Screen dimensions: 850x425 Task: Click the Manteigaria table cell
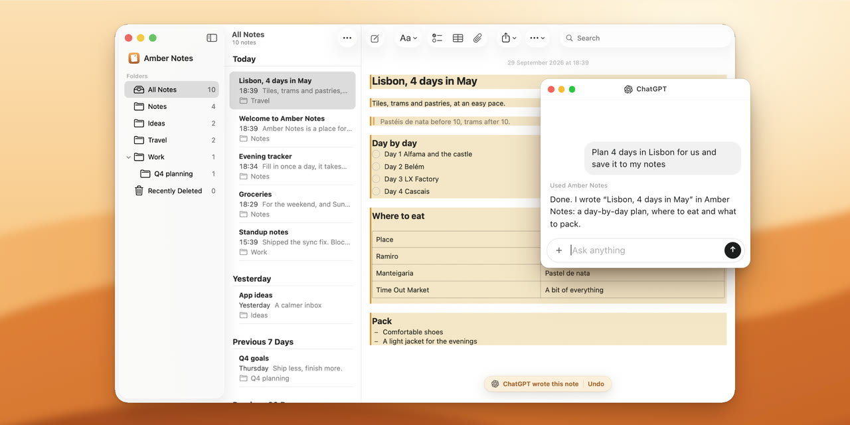(457, 273)
